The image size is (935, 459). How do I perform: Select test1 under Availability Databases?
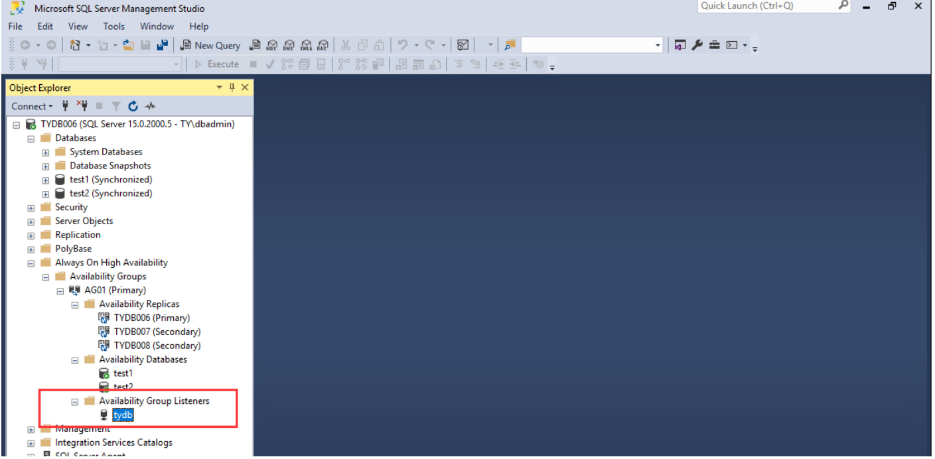click(123, 373)
